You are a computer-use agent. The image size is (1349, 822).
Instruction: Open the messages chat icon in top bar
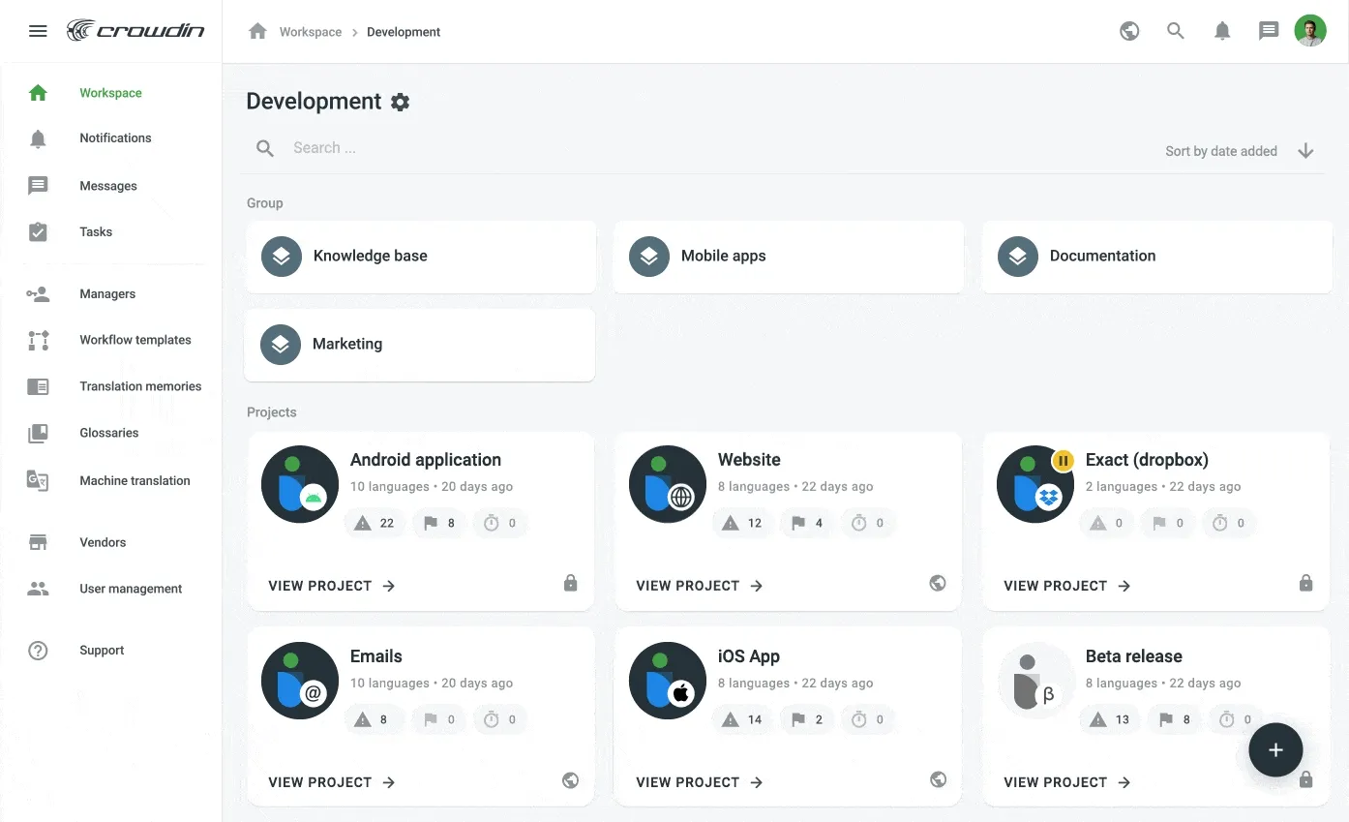[1268, 30]
